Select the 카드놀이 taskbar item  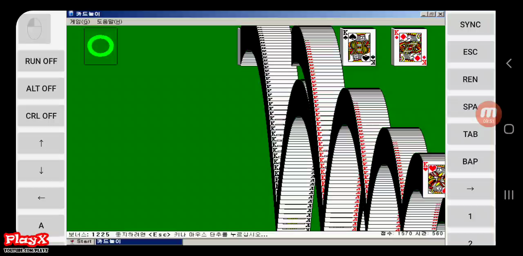(x=139, y=242)
